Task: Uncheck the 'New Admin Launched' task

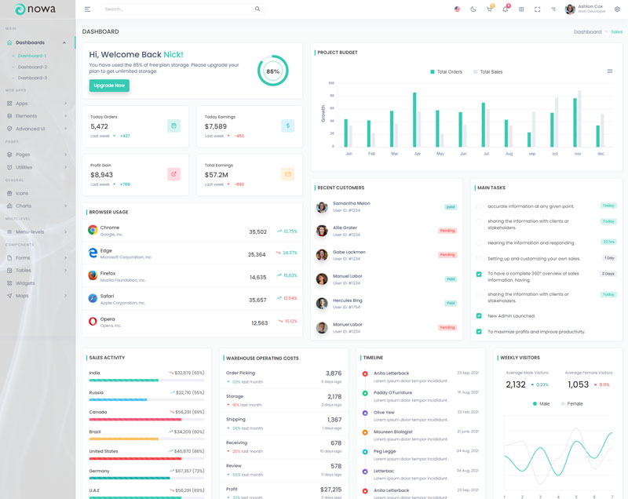Action: pyautogui.click(x=480, y=315)
